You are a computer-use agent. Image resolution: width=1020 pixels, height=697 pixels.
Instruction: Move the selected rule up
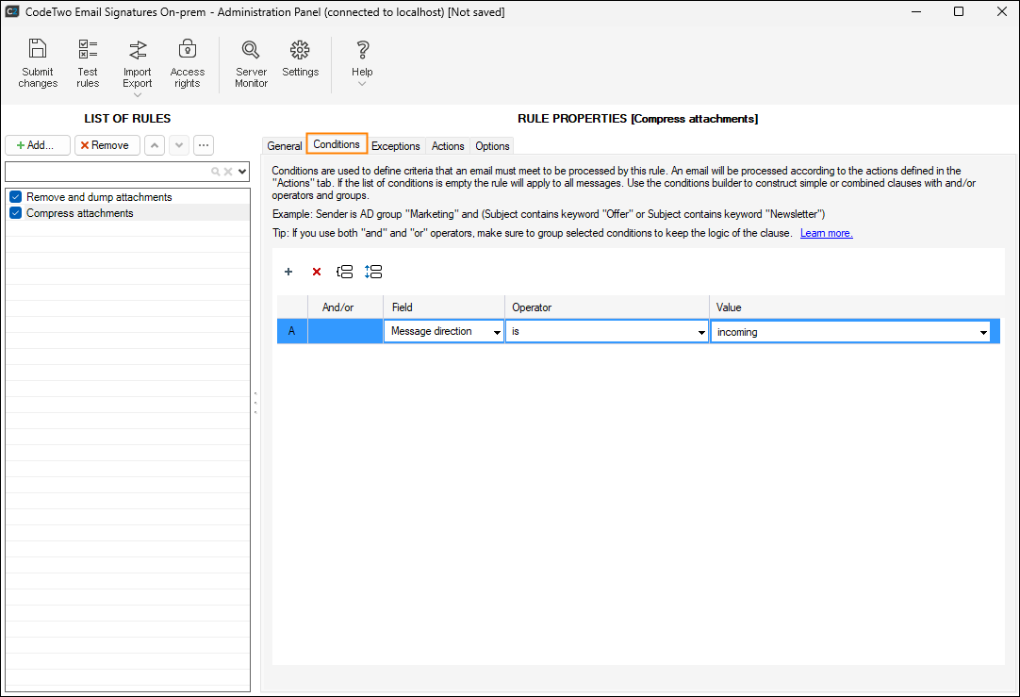pos(155,145)
